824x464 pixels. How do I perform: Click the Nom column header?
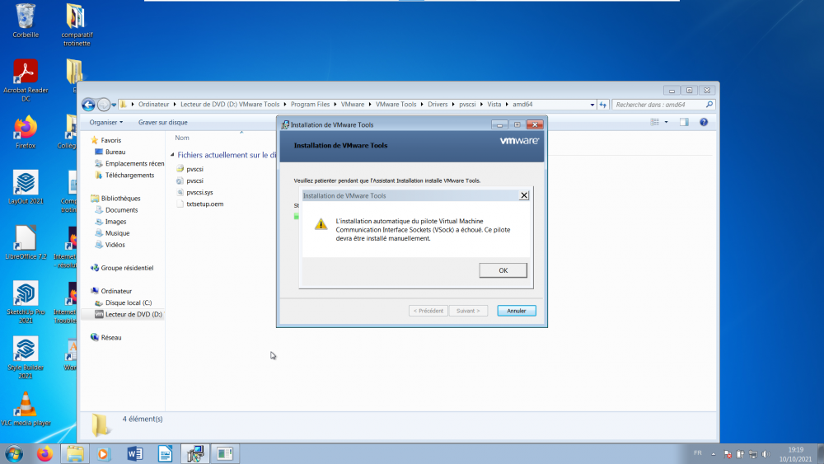182,138
